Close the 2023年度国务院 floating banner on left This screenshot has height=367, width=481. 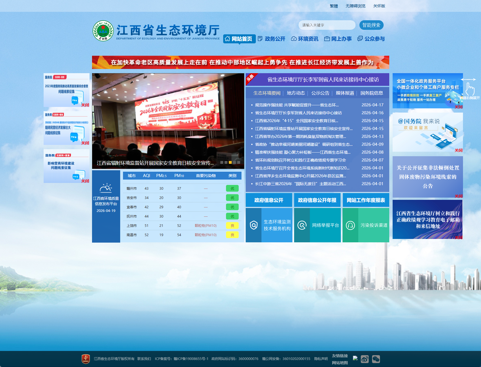coord(85,105)
